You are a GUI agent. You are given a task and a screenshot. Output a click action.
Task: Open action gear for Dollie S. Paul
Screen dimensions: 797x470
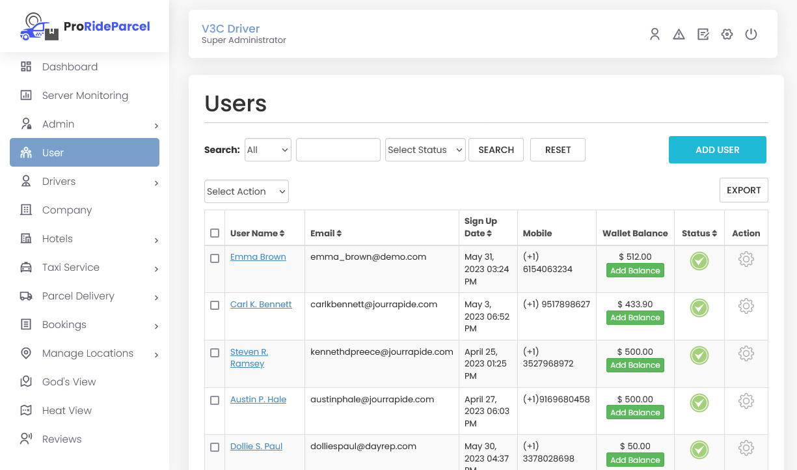point(746,448)
